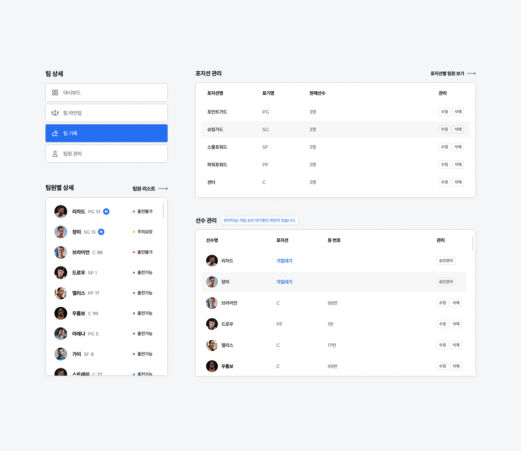Click 가입대기 status for 장미
The image size is (521, 451).
284,282
